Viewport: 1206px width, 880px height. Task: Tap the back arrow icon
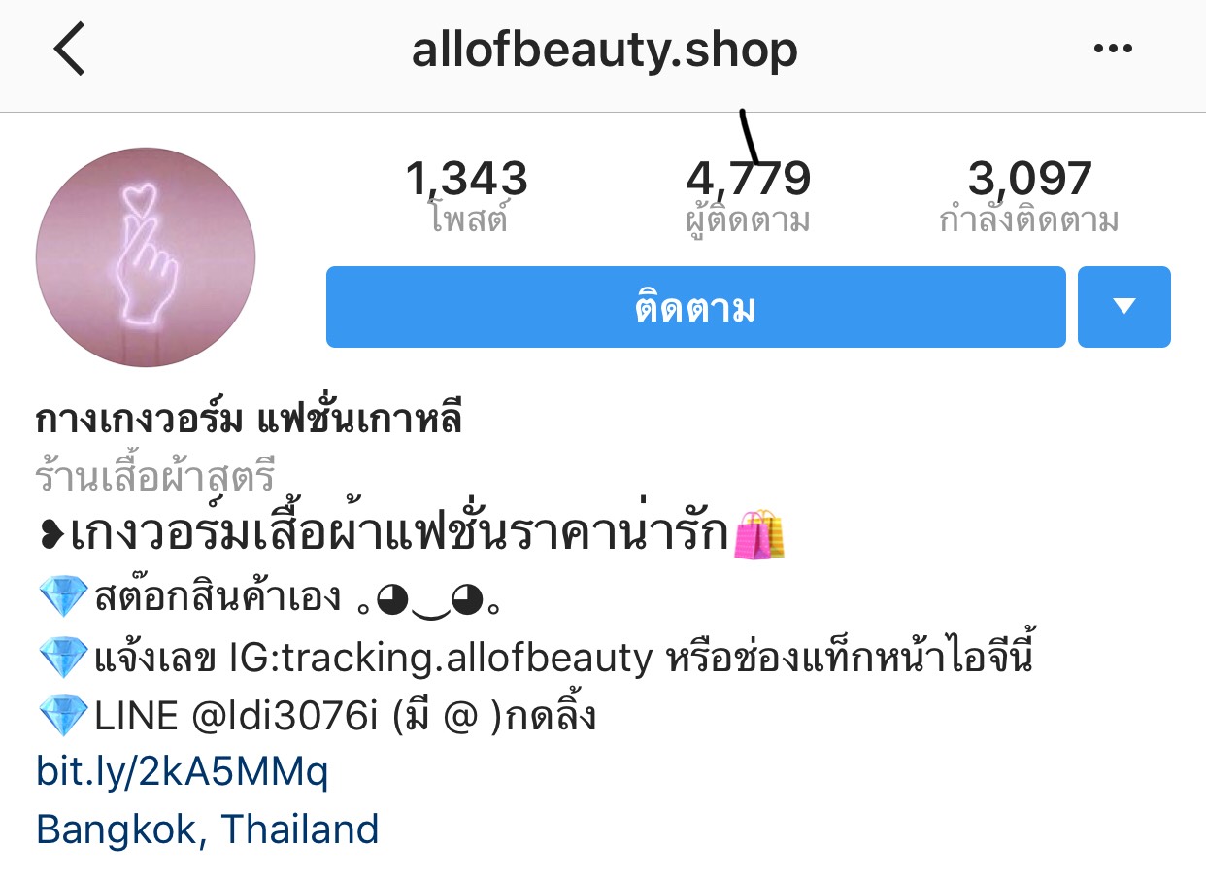tap(70, 51)
